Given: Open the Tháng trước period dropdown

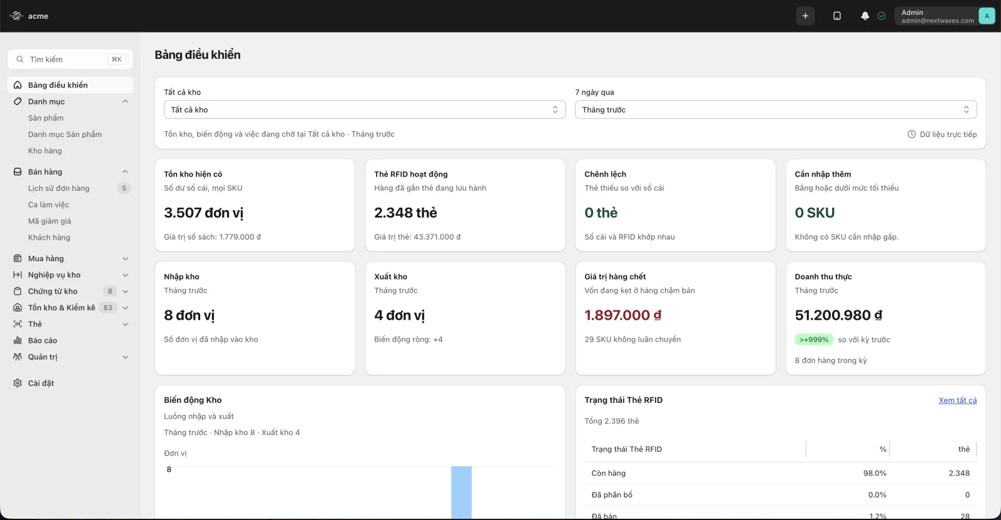Looking at the screenshot, I should click(x=776, y=110).
